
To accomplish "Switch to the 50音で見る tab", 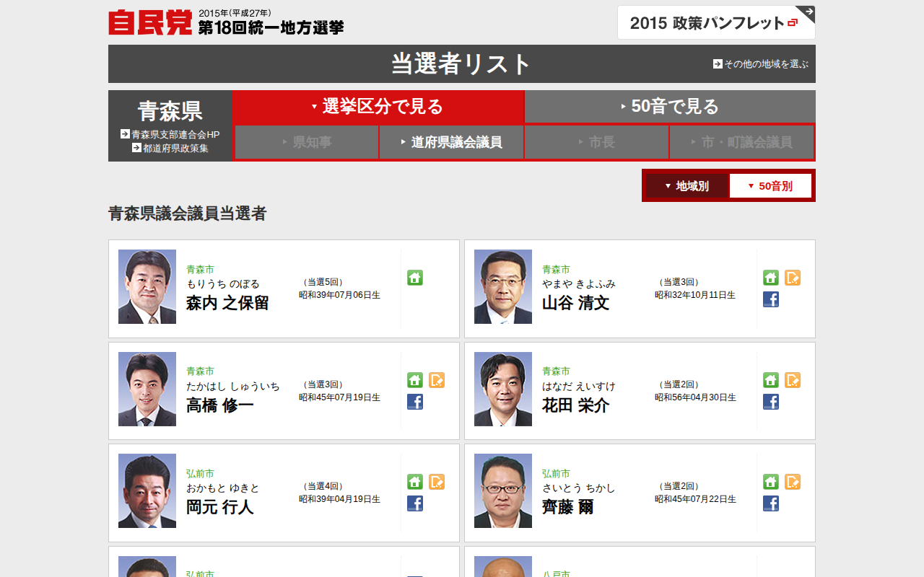I will (x=670, y=107).
